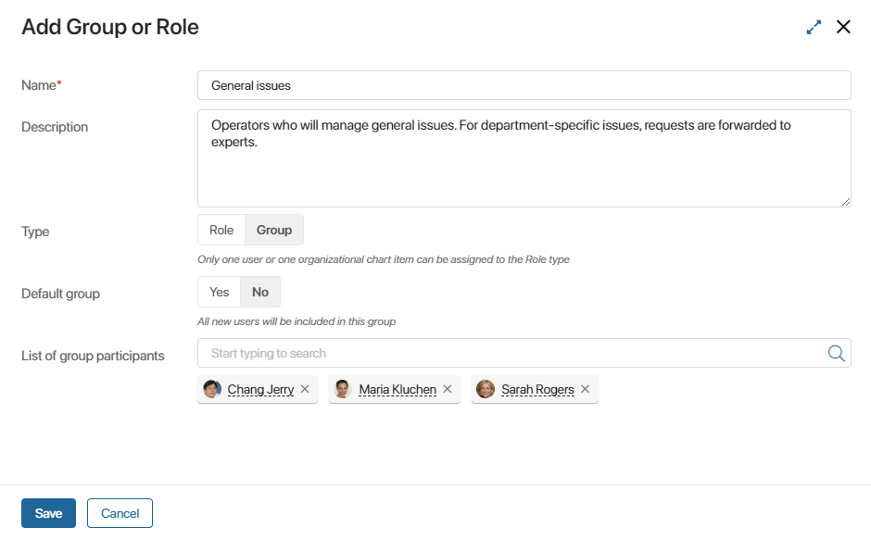871x540 pixels.
Task: Click Chang Jerry's avatar picture
Action: pos(211,389)
